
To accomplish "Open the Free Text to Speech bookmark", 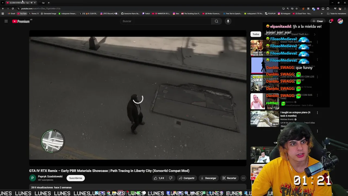I will (x=232, y=14).
